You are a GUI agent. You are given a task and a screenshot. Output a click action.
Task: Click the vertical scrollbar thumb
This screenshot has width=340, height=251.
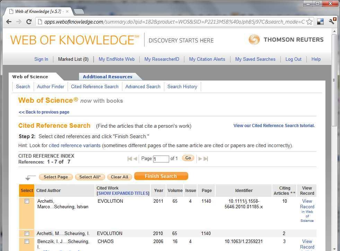334,80
